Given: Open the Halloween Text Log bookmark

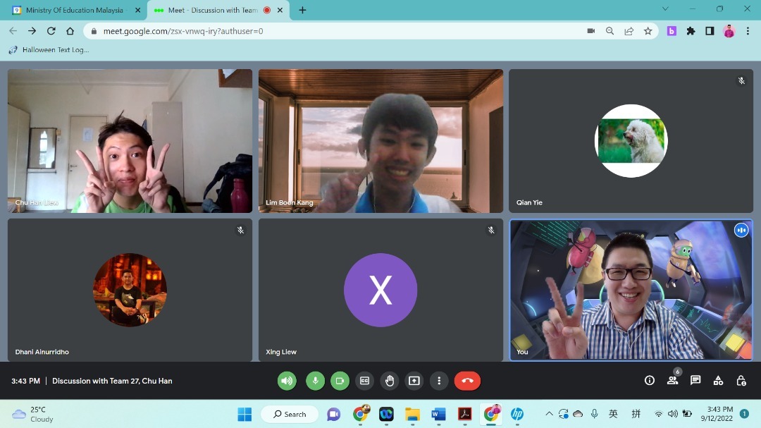Looking at the screenshot, I should pos(49,50).
